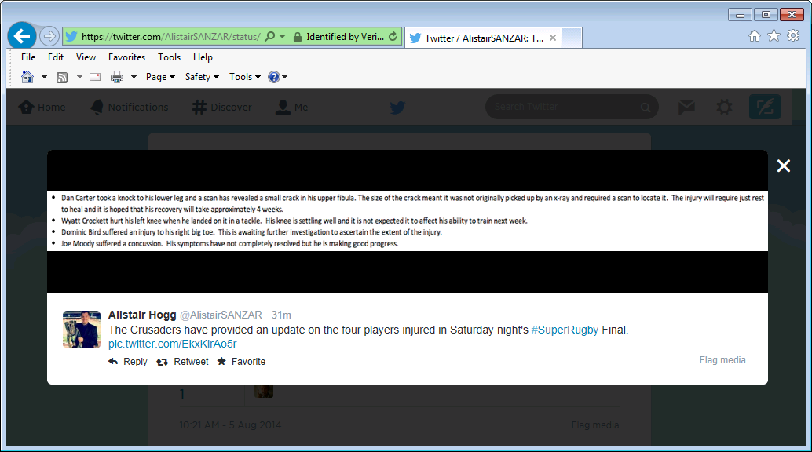Expand the feeds dropdown arrow

click(79, 77)
